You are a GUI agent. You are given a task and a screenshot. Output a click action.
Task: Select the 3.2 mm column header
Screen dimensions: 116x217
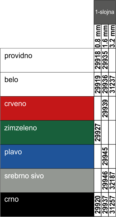(x=112, y=36)
